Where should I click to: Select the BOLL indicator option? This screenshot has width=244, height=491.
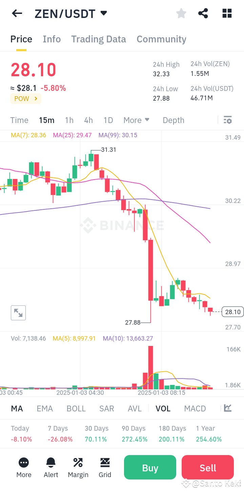(x=76, y=408)
